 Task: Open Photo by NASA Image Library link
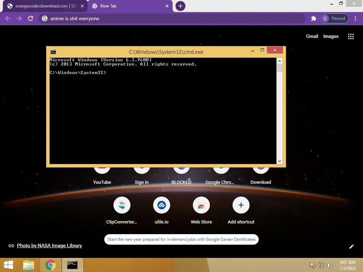coord(49,246)
